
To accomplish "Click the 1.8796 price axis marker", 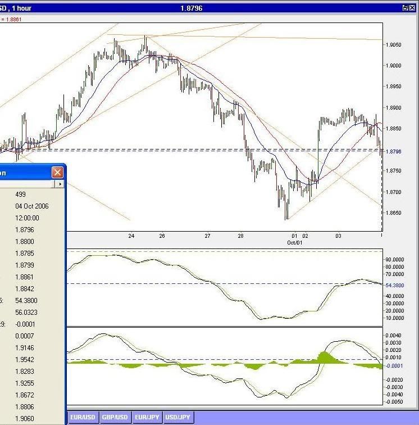I will [394, 152].
